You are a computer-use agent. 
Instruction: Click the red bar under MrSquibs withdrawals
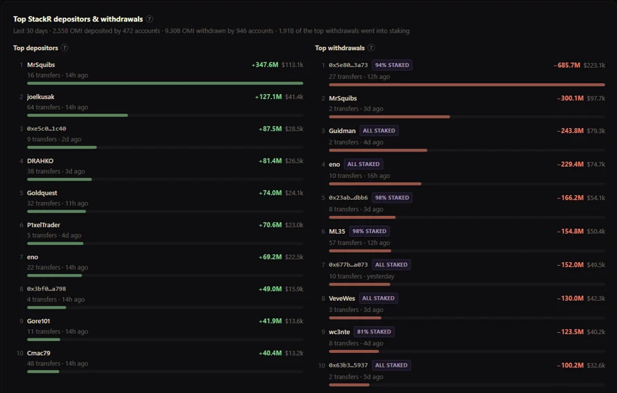tap(389, 117)
